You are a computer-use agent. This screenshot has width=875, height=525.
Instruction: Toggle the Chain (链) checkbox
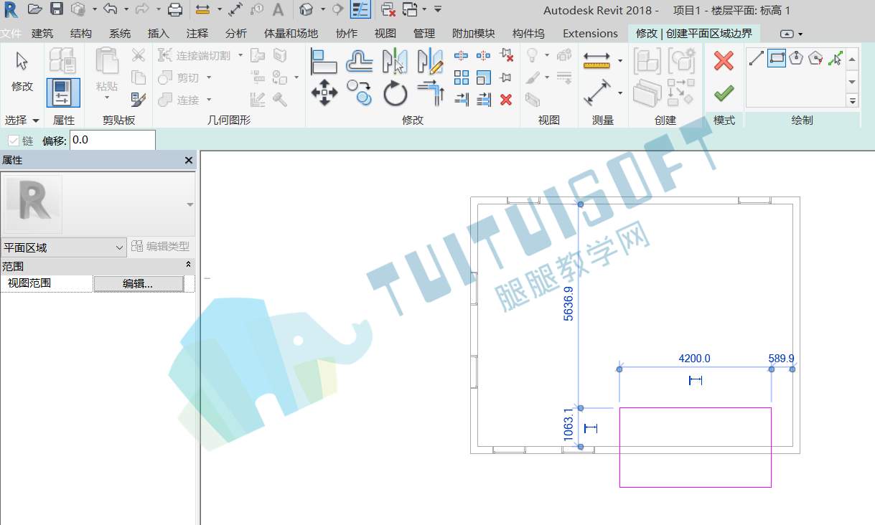click(14, 141)
